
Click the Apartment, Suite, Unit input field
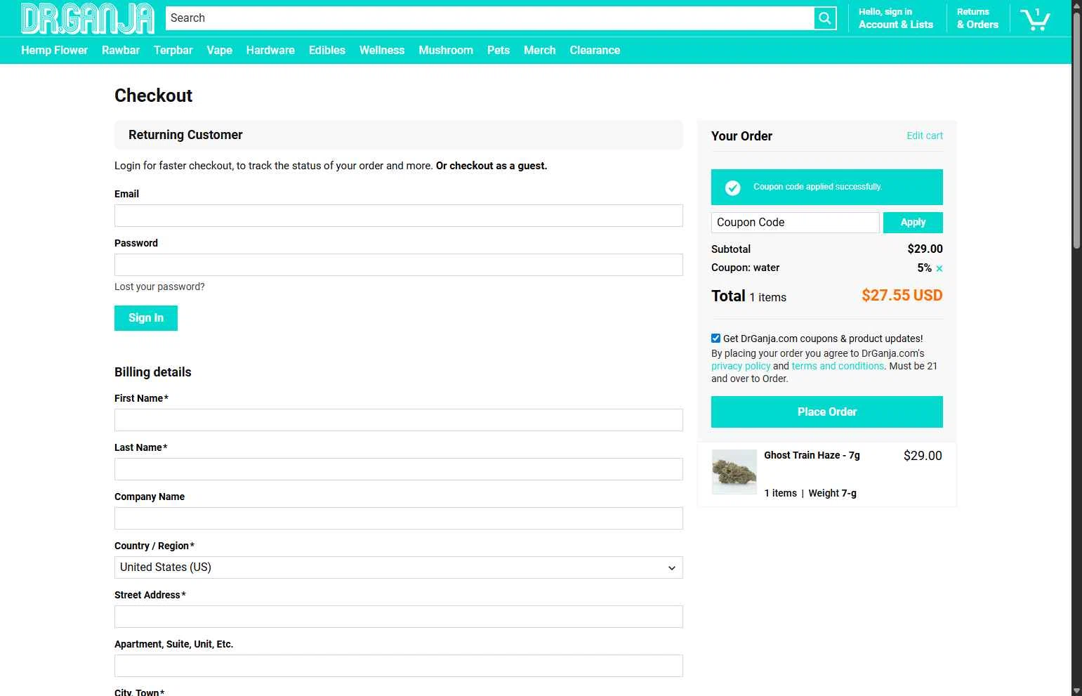[x=399, y=666]
